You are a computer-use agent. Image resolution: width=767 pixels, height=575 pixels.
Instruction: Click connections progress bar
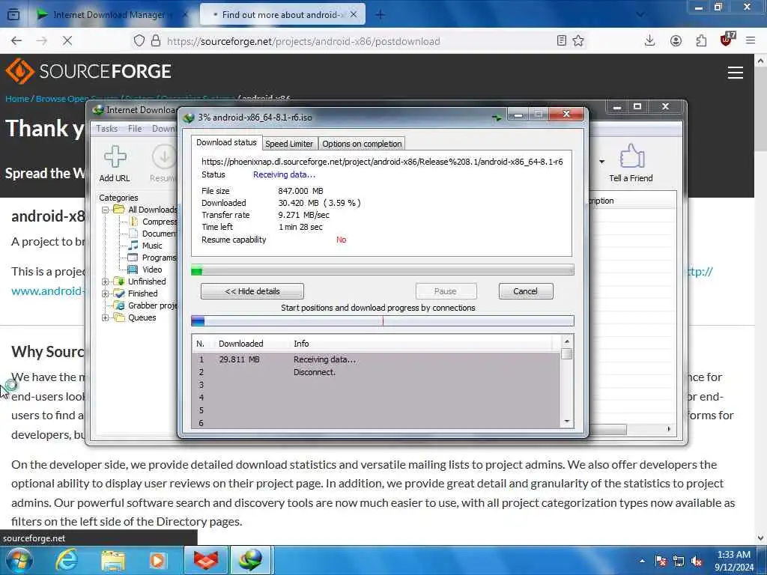click(383, 320)
